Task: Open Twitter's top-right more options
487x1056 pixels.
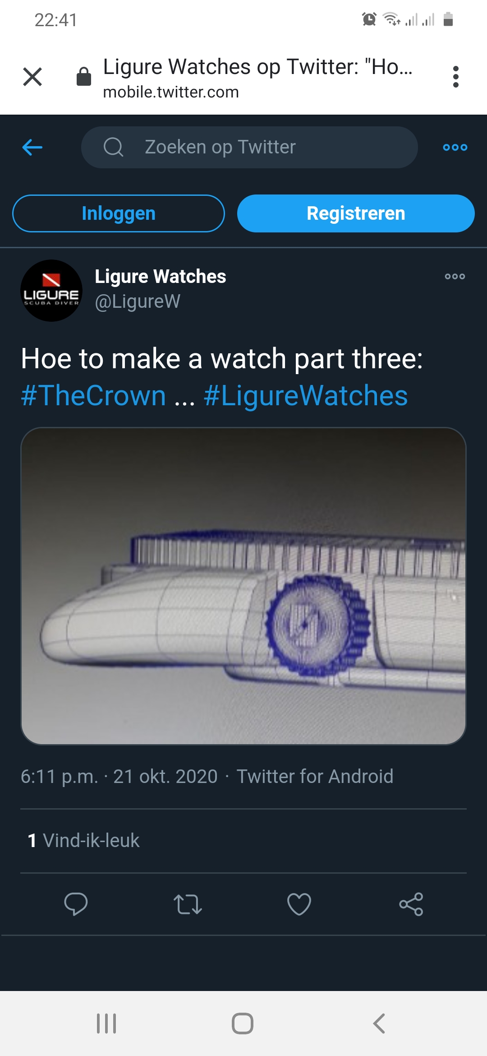Action: click(455, 147)
